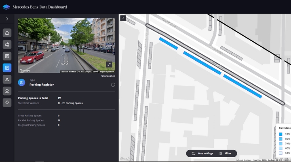Select the 60% confidence color swatch

(x=280, y=148)
